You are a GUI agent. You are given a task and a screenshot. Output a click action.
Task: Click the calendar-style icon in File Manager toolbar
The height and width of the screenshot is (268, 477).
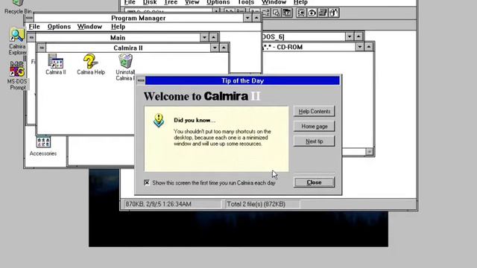(287, 13)
